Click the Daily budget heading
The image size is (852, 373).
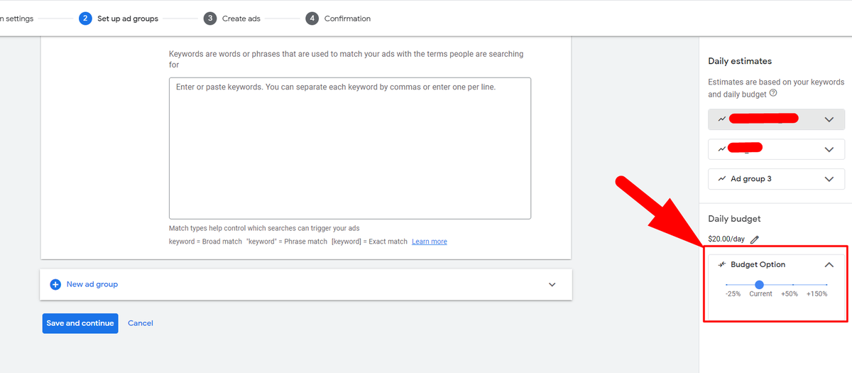tap(734, 219)
